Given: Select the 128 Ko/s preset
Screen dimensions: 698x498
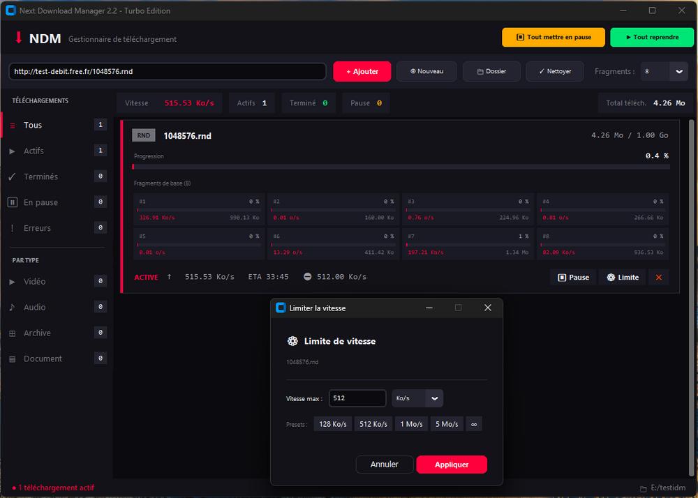Looking at the screenshot, I should click(333, 424).
